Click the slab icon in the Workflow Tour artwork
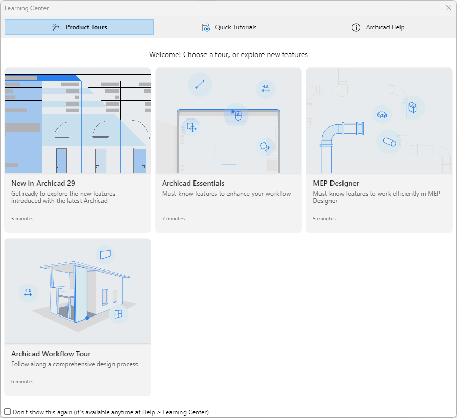 [x=105, y=255]
